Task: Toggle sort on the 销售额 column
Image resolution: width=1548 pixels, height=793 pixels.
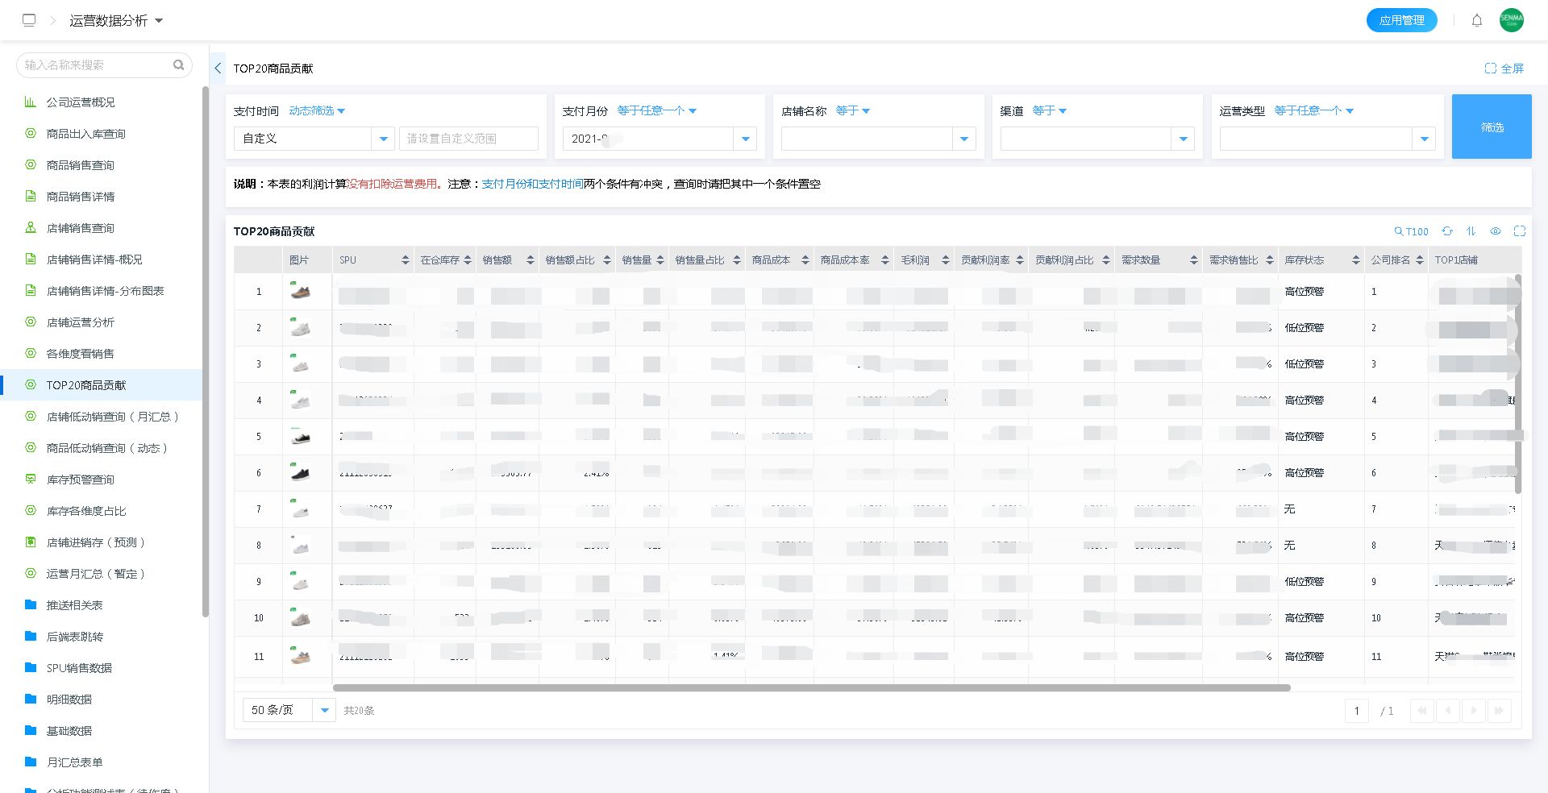Action: 530,260
